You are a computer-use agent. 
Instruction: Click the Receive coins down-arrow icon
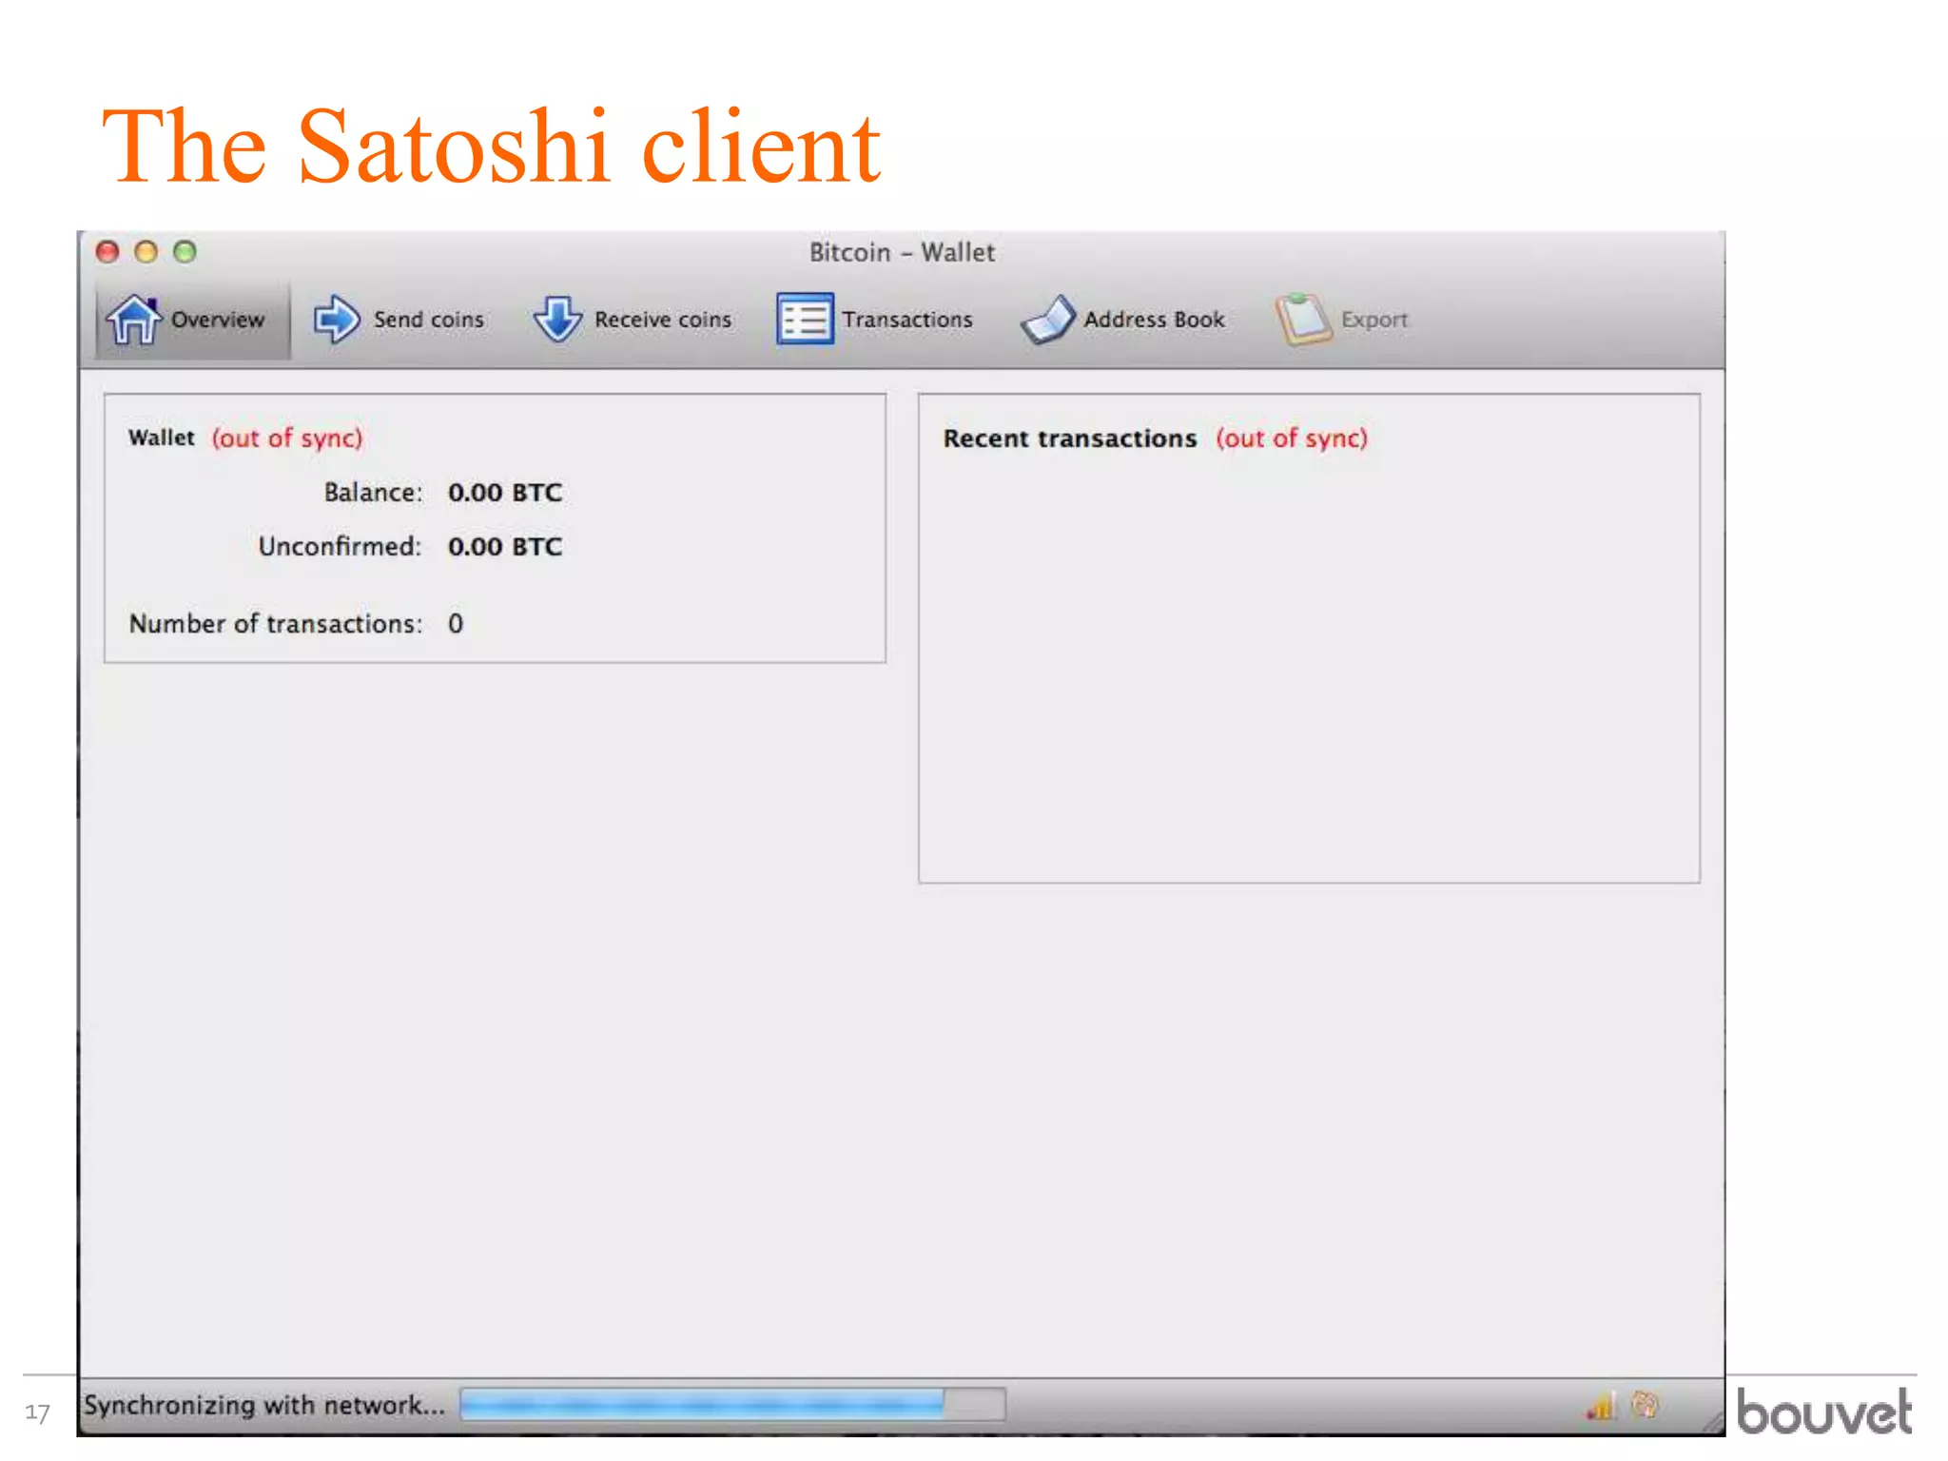click(557, 319)
